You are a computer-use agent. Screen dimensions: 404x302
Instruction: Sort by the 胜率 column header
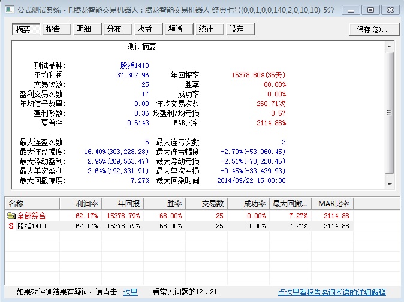point(165,204)
